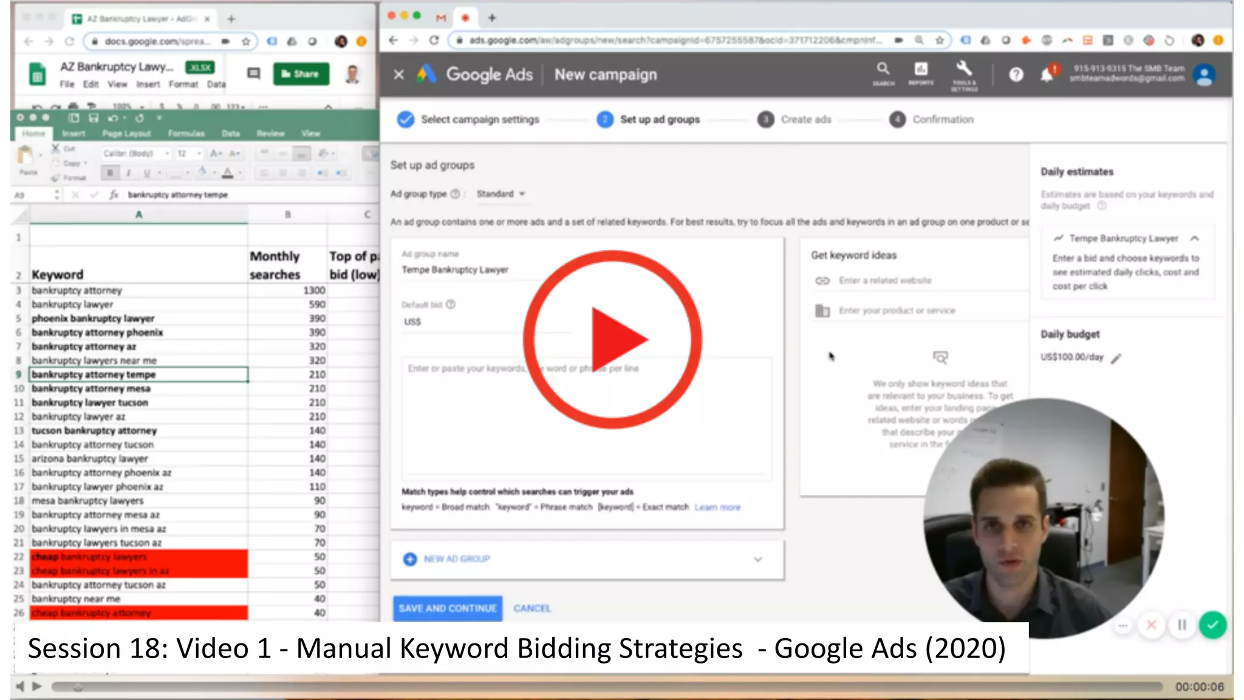Click the Save and Continue button
Screen dimensions: 1244x700
click(x=448, y=608)
